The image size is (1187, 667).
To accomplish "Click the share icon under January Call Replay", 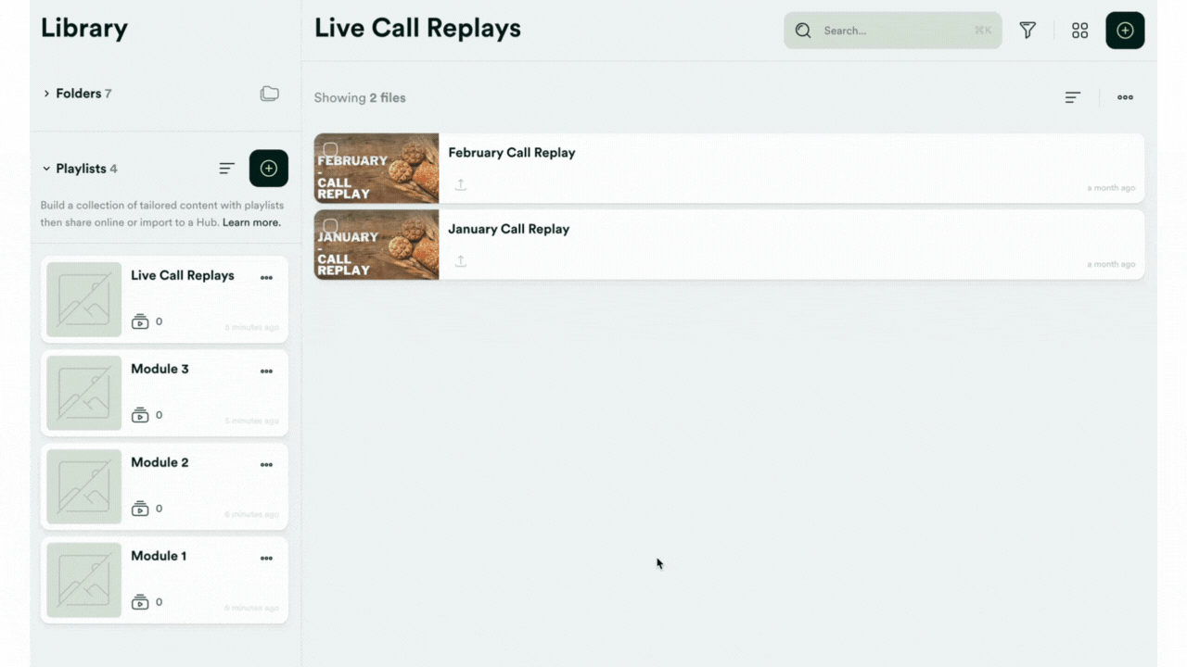I will pyautogui.click(x=460, y=261).
